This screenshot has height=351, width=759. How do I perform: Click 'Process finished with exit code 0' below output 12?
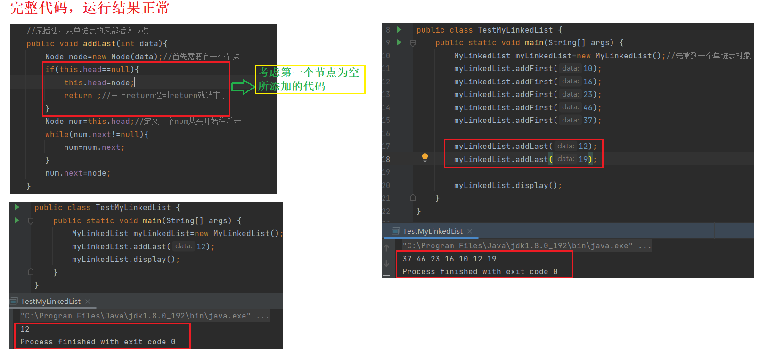click(x=98, y=342)
